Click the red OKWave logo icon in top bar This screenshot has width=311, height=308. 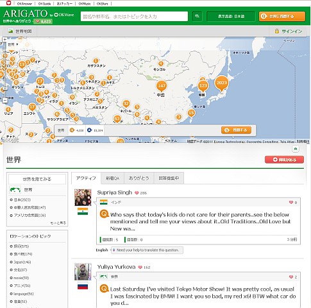(x=8, y=3)
